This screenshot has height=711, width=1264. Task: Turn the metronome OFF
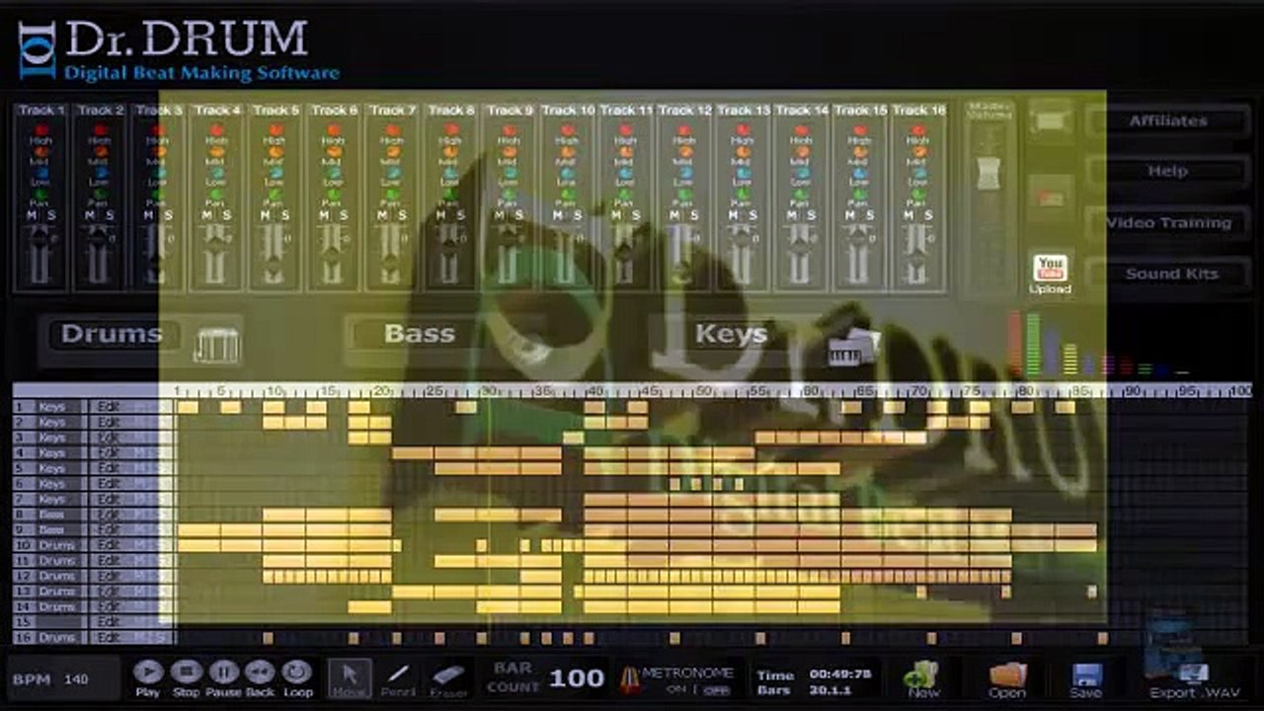717,690
